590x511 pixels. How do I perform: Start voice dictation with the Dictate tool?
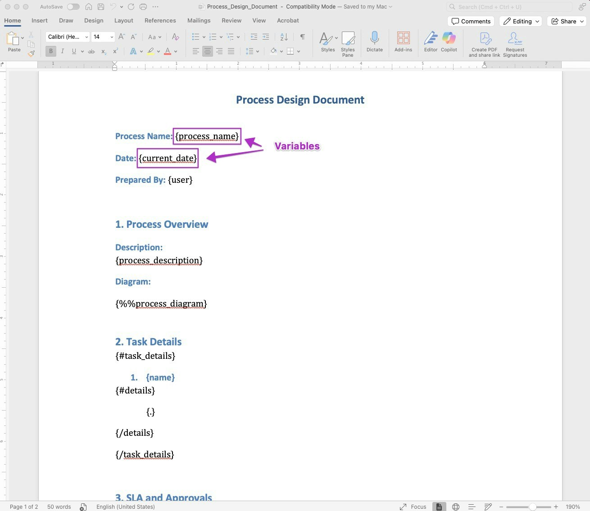pos(374,43)
